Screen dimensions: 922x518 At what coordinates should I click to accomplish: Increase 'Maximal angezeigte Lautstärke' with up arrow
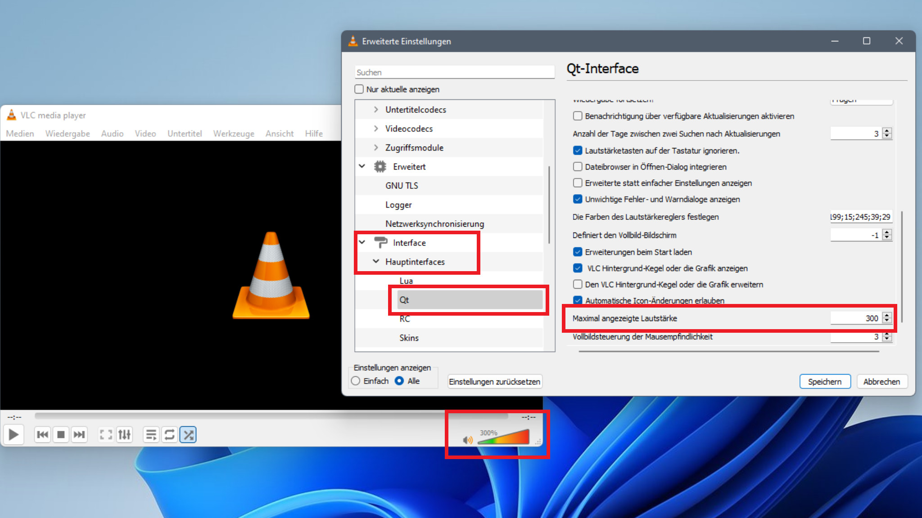pyautogui.click(x=887, y=315)
